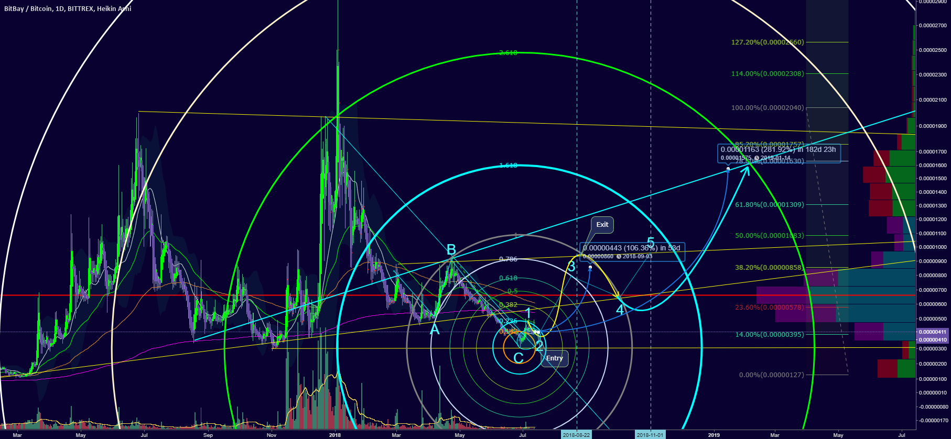Select the 2018-11-01 date marker on time axis
Image resolution: width=951 pixels, height=439 pixels.
[650, 435]
